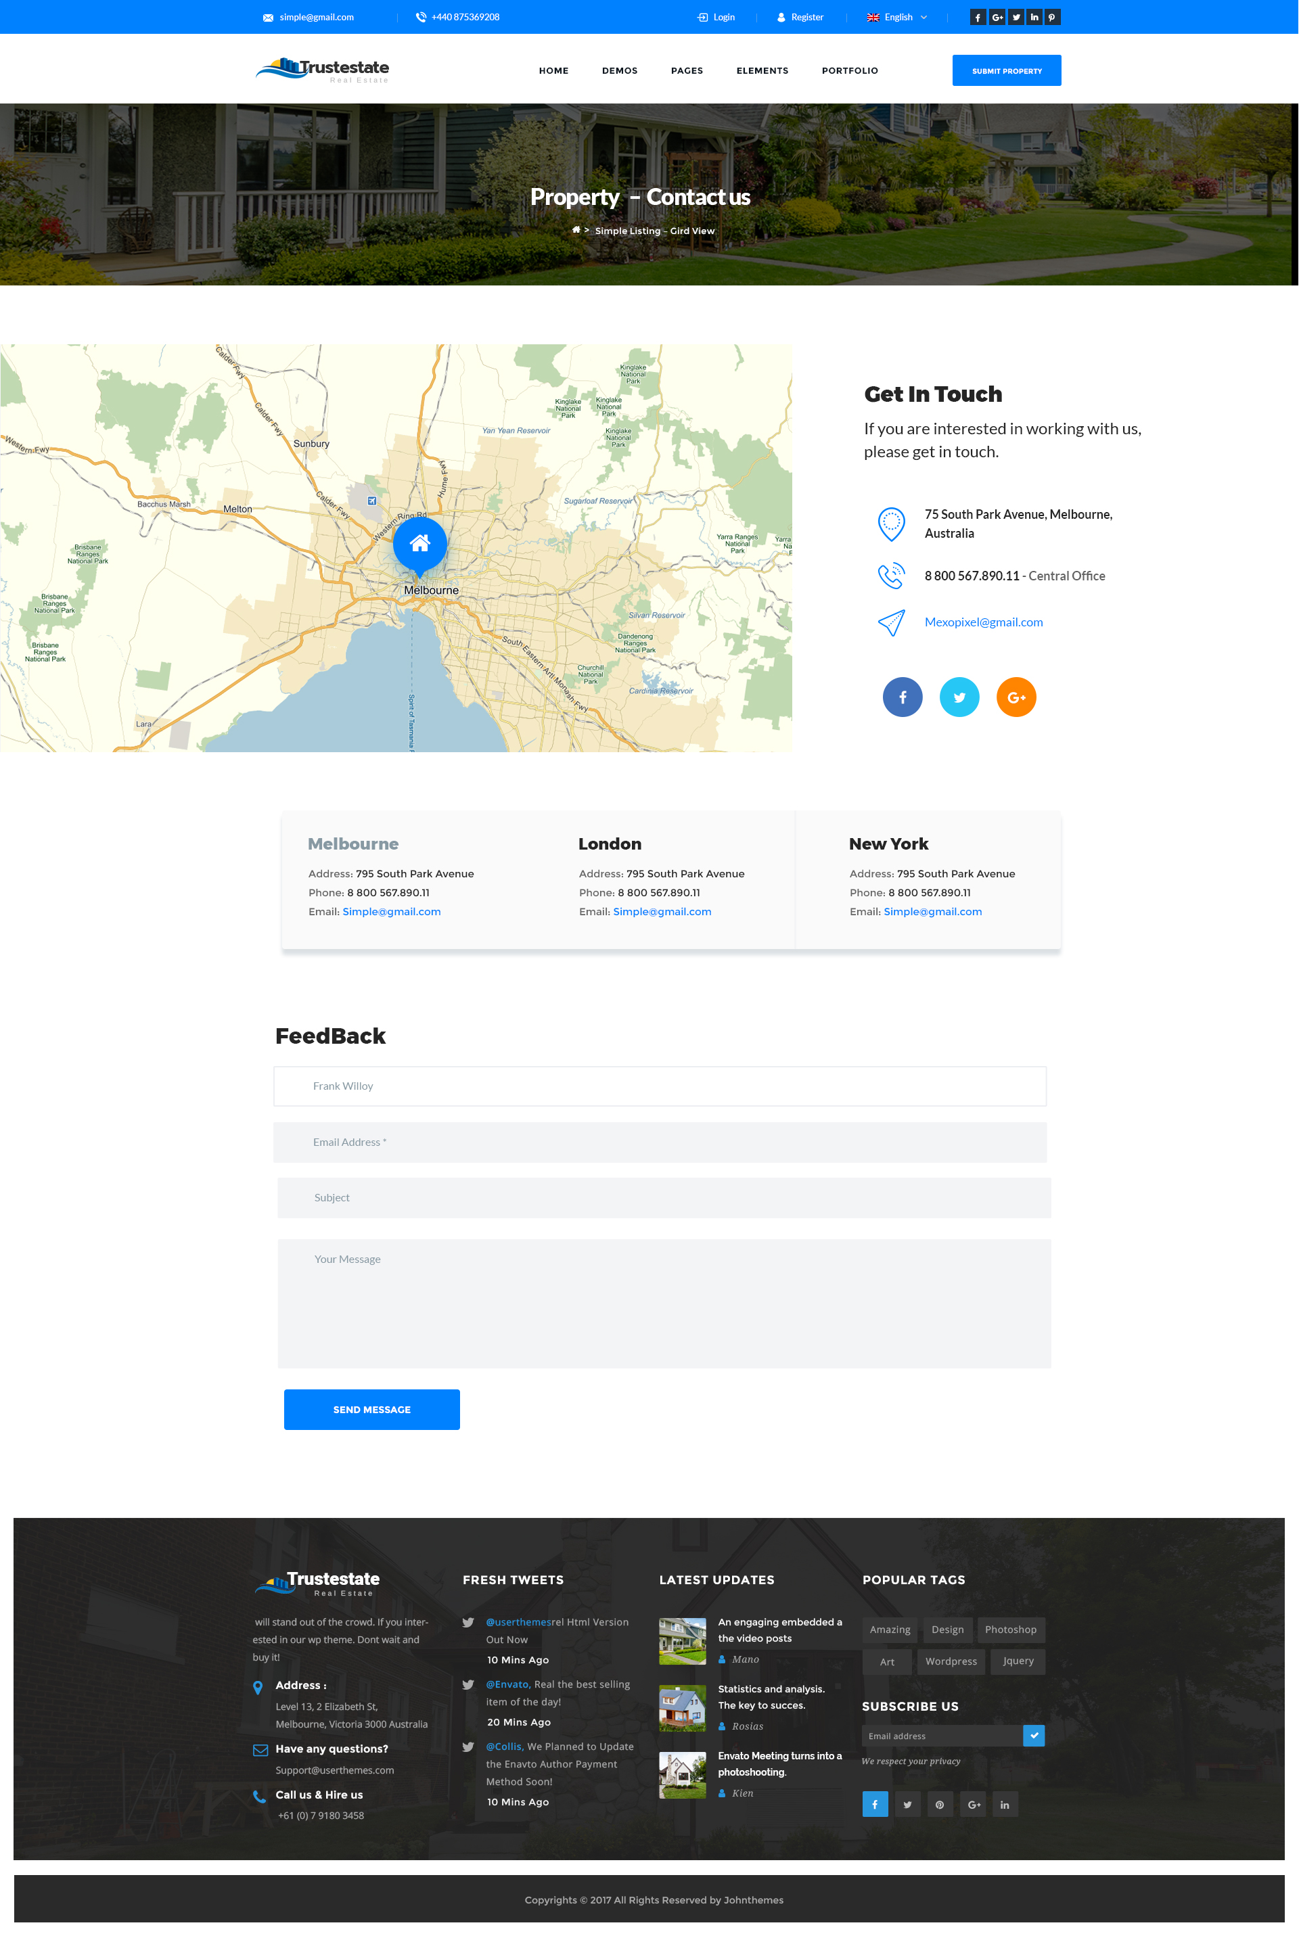Submit subscription with the checkmark button

(1034, 1736)
